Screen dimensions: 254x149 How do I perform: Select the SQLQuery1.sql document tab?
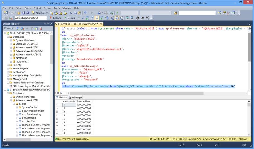(x=77, y=24)
